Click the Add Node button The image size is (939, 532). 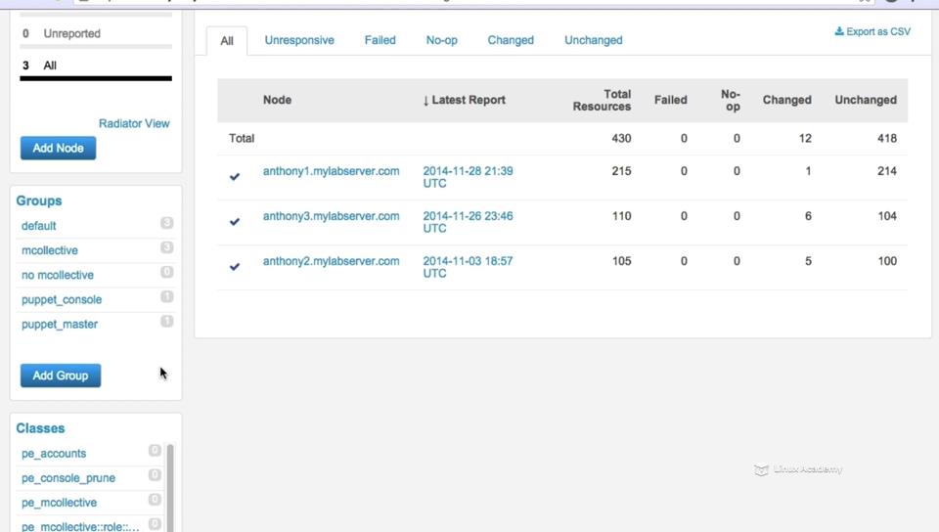click(x=58, y=148)
